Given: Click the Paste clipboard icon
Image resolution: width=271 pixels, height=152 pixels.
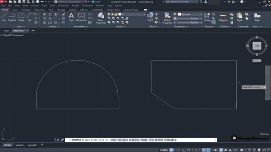Looking at the screenshot, I should pyautogui.click(x=240, y=17).
